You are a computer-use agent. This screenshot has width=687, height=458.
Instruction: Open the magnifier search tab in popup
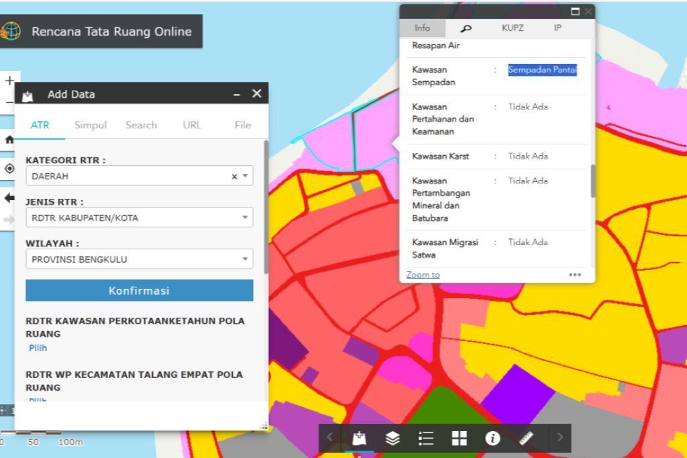pos(466,28)
